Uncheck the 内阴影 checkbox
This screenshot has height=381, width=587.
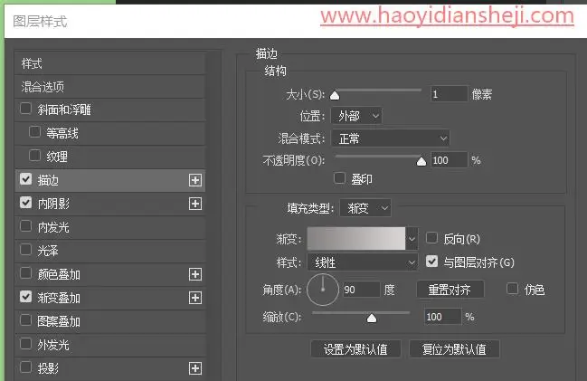(25, 203)
